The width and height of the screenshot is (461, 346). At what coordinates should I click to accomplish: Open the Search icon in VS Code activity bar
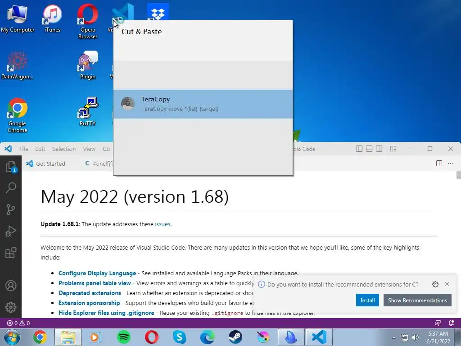pyautogui.click(x=11, y=188)
